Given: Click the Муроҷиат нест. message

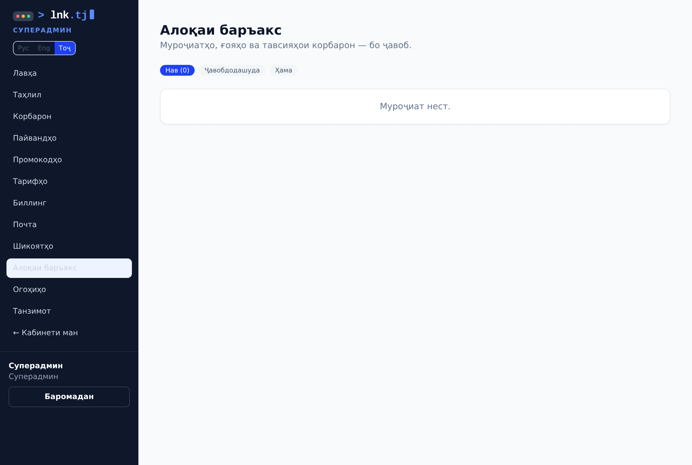Looking at the screenshot, I should 415,107.
